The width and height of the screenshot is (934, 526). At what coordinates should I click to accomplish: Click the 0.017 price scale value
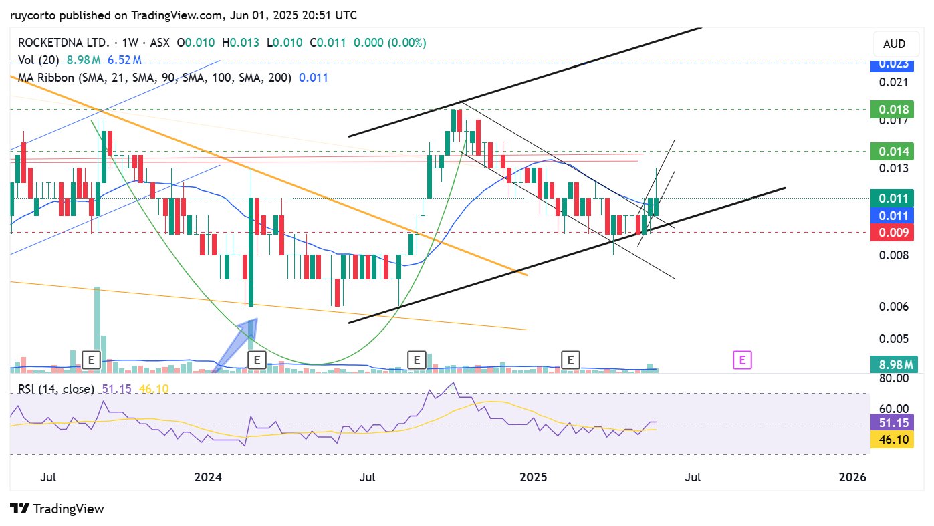click(893, 120)
